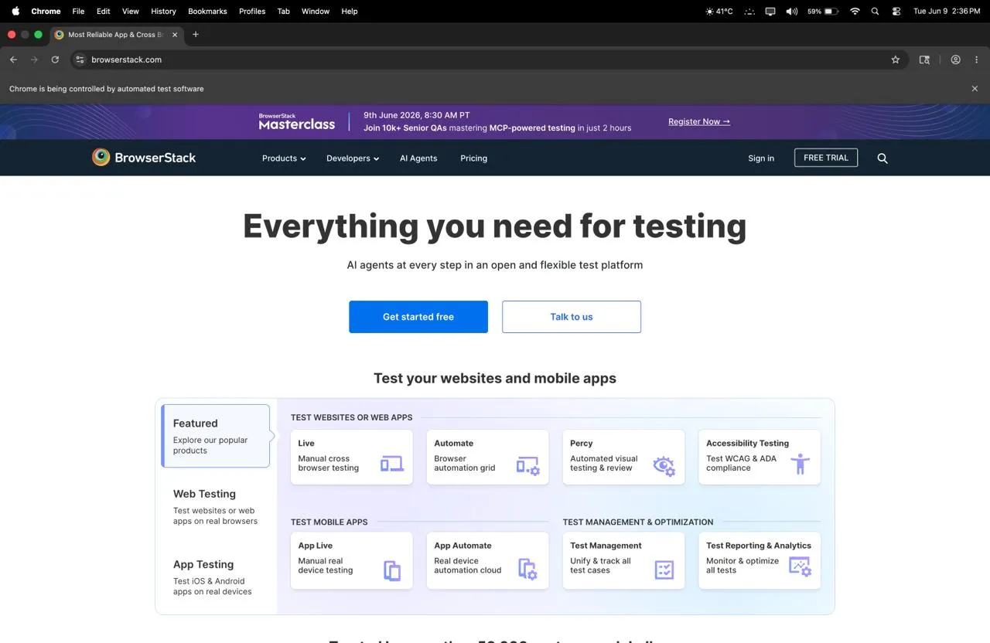Click the Test Reporting & Analytics chart icon
Image resolution: width=990 pixels, height=643 pixels.
800,566
